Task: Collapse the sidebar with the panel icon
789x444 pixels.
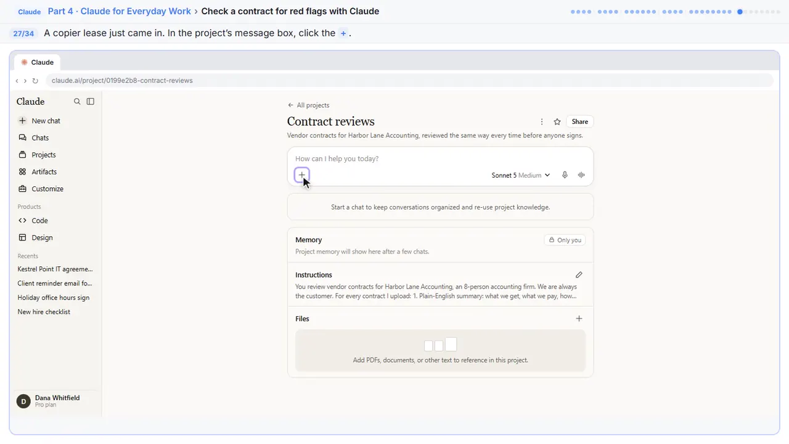Action: pos(91,102)
